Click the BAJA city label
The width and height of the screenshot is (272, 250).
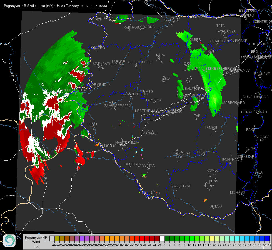(x=259, y=172)
